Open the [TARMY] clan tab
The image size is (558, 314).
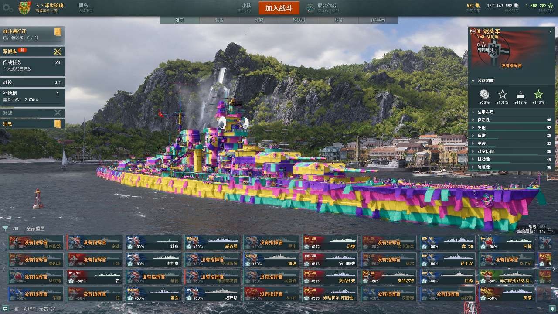click(378, 20)
